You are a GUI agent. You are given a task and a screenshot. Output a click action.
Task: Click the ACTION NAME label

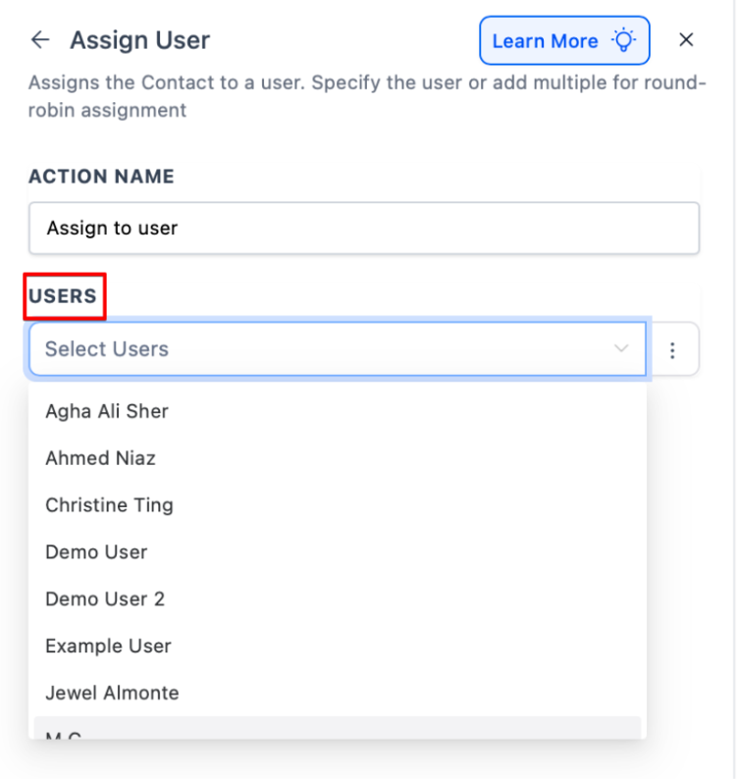click(x=101, y=177)
